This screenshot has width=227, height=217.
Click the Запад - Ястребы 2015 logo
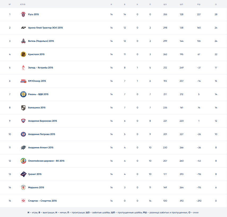click(x=23, y=68)
